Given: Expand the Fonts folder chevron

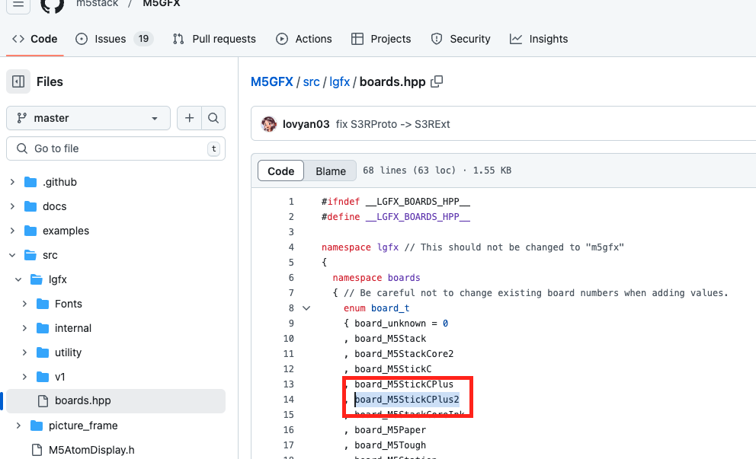Looking at the screenshot, I should tap(24, 304).
